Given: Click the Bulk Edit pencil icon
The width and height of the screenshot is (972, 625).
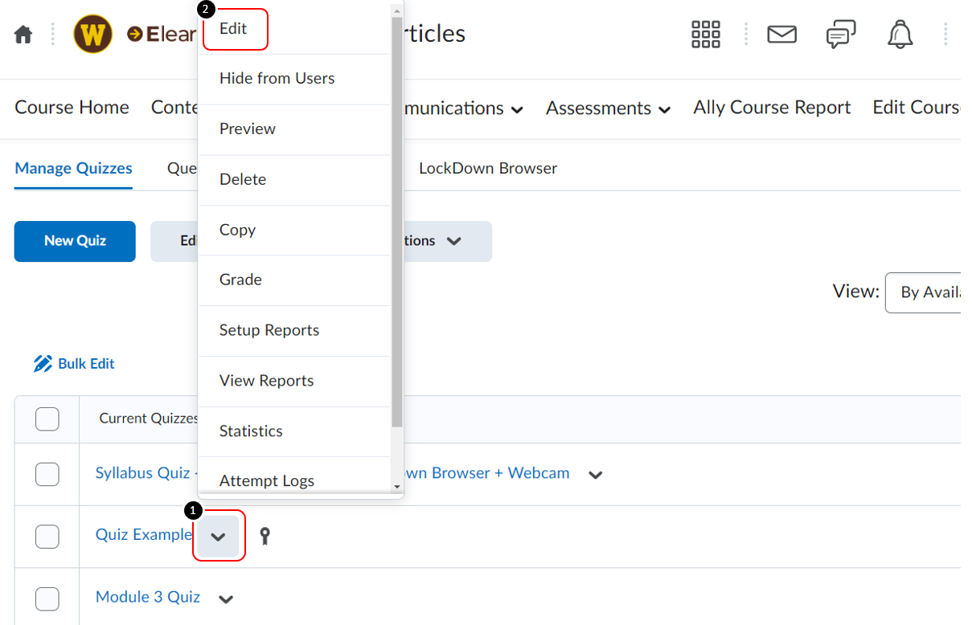Looking at the screenshot, I should point(43,362).
